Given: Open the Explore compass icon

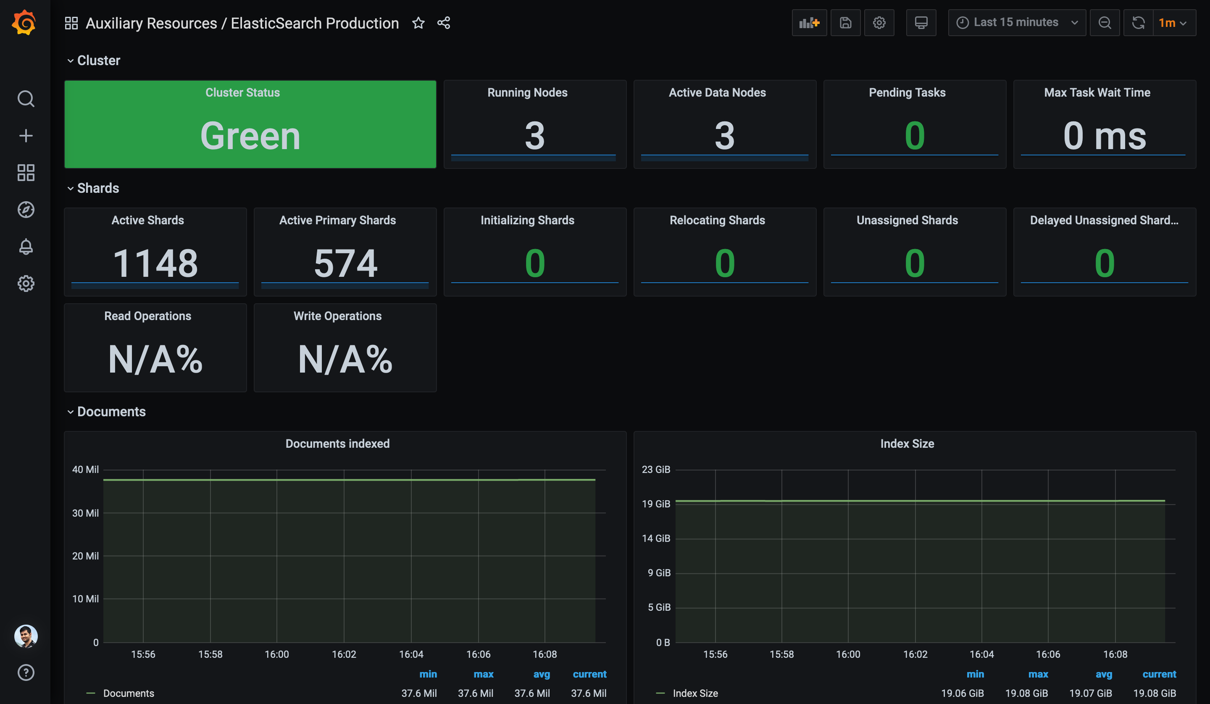Looking at the screenshot, I should (26, 210).
